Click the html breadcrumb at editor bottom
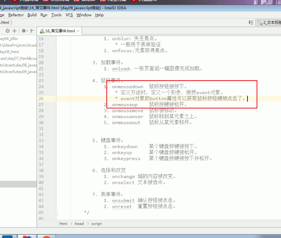The image size is (281, 238). pos(63,223)
